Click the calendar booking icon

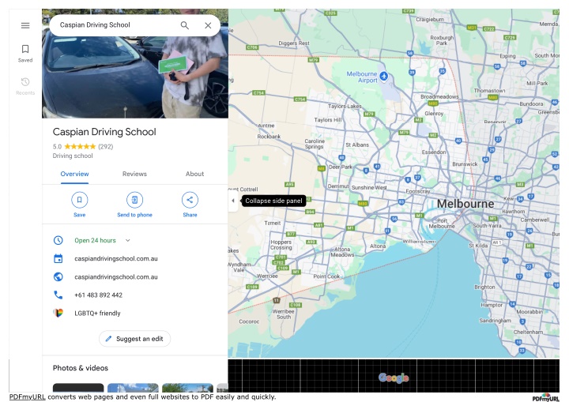58,259
